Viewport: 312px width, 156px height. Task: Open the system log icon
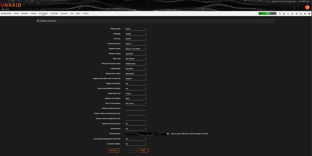pyautogui.click(x=305, y=13)
